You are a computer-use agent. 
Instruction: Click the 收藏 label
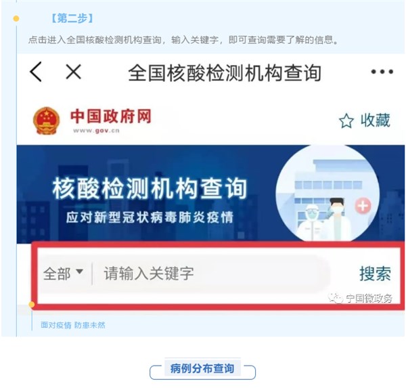click(x=375, y=121)
